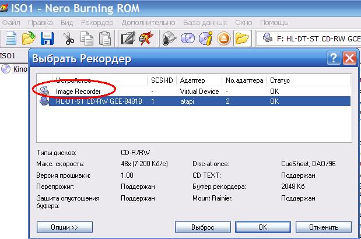Click the New compilation toolbar icon
361x239 pixels.
[10, 38]
